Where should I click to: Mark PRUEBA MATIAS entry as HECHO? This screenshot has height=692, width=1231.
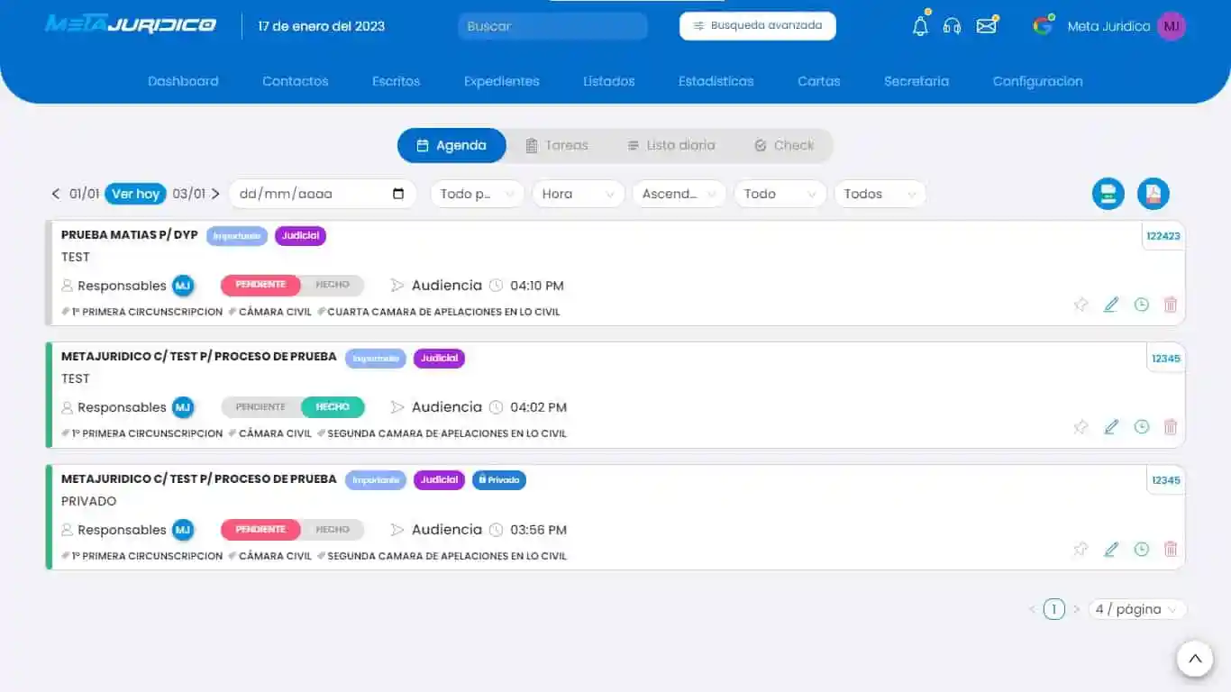(333, 285)
